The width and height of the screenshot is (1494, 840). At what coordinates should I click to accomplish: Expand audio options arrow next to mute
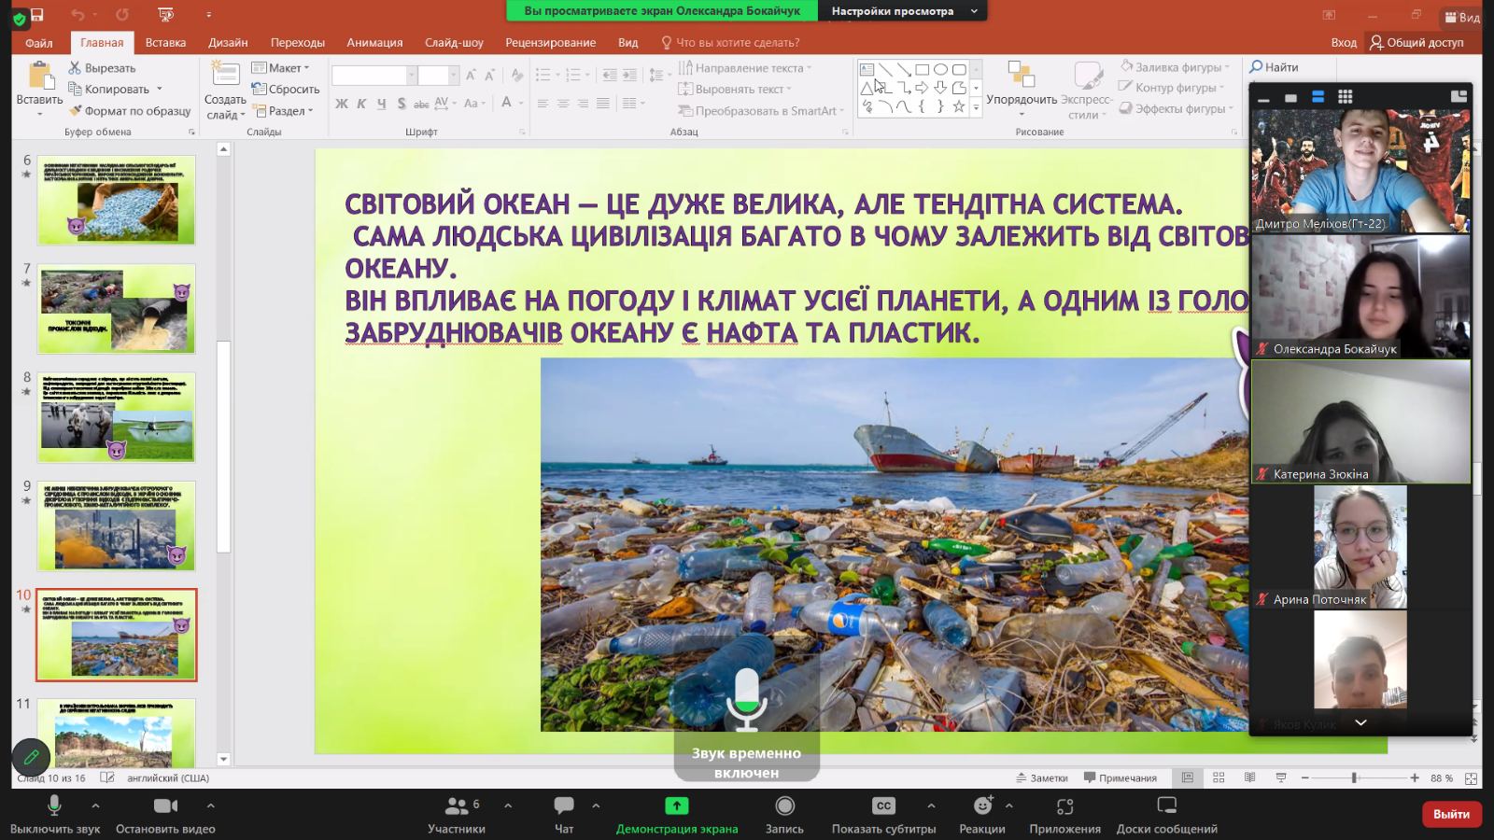pyautogui.click(x=95, y=805)
